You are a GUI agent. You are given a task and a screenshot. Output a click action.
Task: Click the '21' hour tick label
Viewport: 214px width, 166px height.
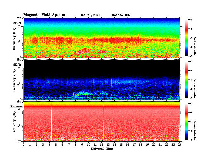(160, 145)
